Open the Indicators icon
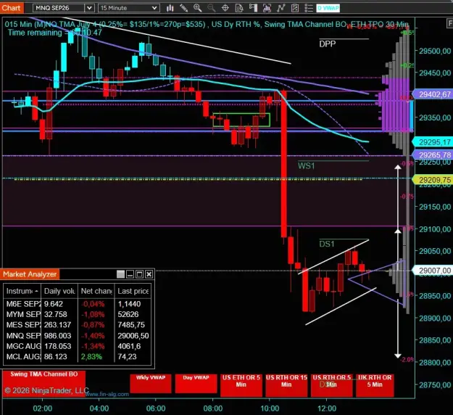Screen dimensions: 453x415 [x=267, y=8]
